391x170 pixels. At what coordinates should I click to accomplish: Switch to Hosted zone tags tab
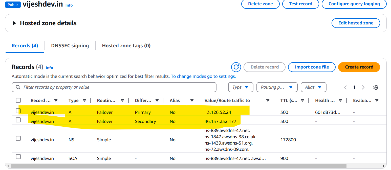[x=126, y=46]
